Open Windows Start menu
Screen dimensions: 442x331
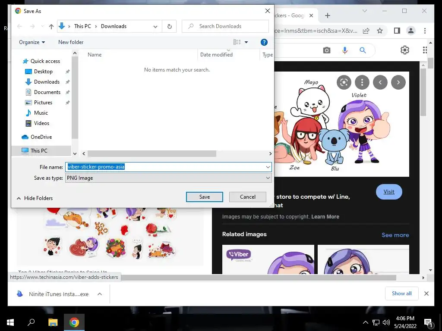(10, 322)
